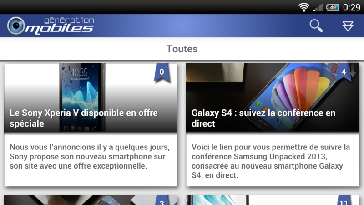Tap the Galaxy S4 balloon photo thumbnail
The width and height of the screenshot is (364, 205).
(x=273, y=97)
